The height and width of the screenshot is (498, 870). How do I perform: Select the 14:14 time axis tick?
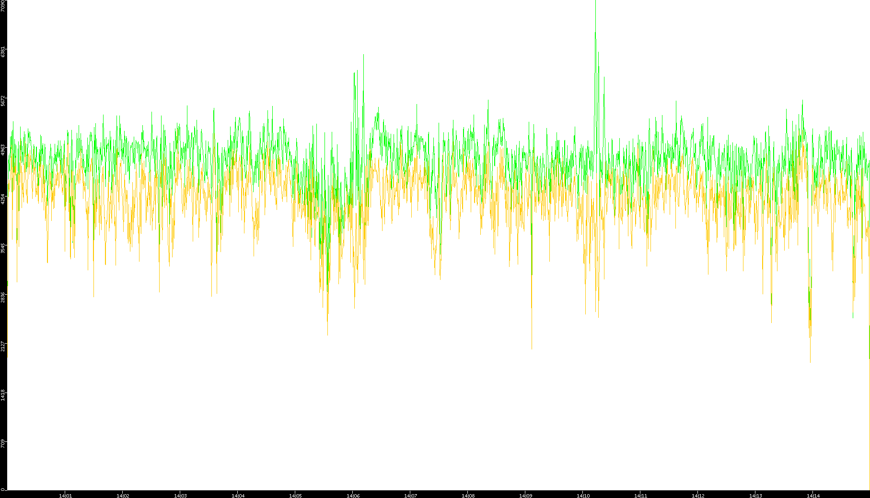point(813,495)
